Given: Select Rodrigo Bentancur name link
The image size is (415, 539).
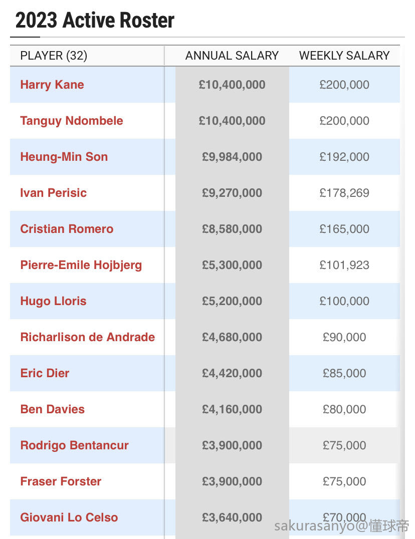Looking at the screenshot, I should [75, 445].
